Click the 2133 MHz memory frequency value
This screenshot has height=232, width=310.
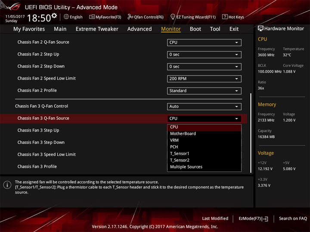tap(266, 120)
